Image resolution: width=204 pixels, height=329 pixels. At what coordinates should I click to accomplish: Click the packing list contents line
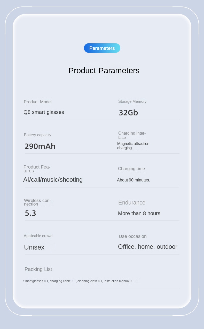pyautogui.click(x=79, y=281)
